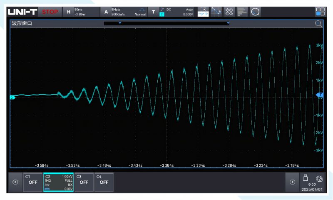This screenshot has height=200, width=333.
Task: Click the C2 1kX probe ratio label
Action: [70, 185]
